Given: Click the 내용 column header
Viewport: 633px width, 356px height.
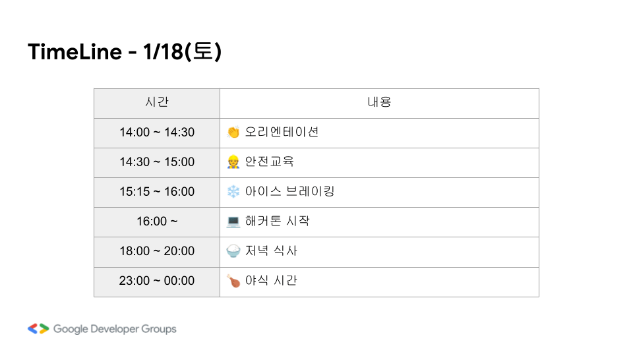Looking at the screenshot, I should pos(379,103).
